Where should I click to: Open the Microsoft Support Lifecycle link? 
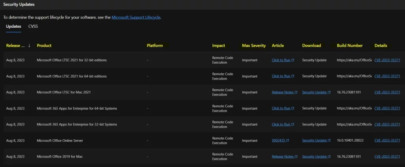(x=136, y=17)
